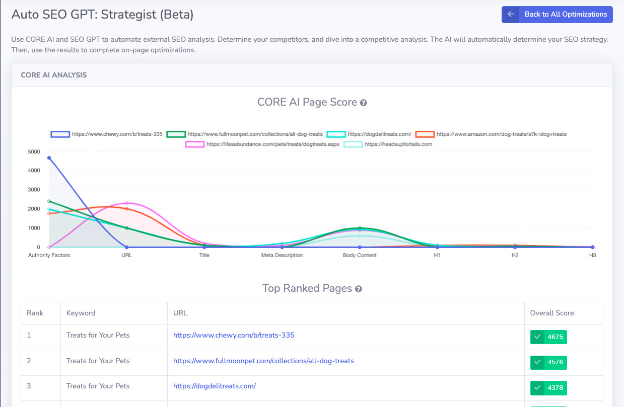
Task: Click the pink URL peak data point
Action: pos(127,203)
